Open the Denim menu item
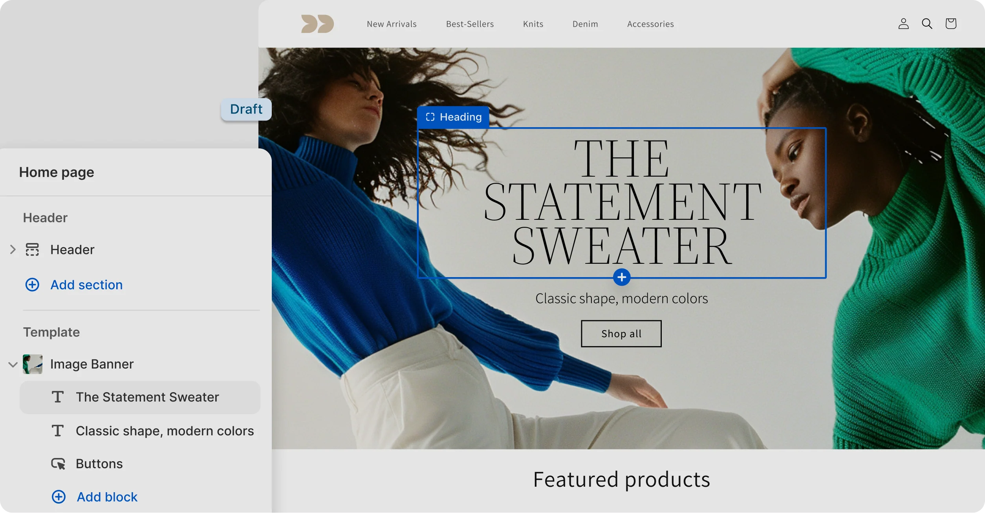Image resolution: width=985 pixels, height=513 pixels. click(585, 24)
